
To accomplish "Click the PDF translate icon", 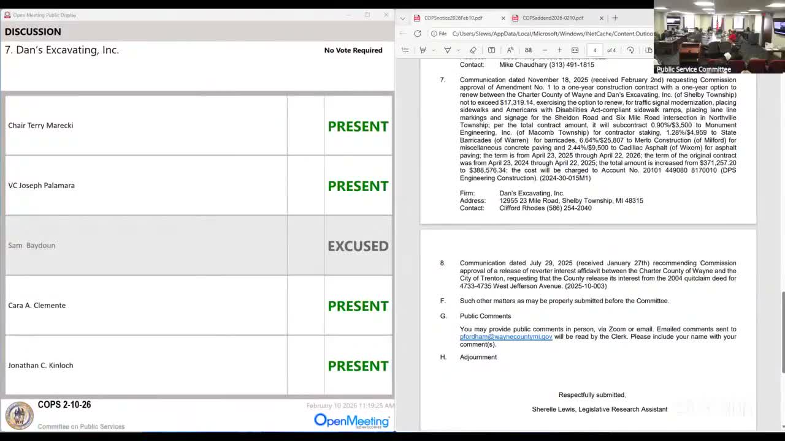I will point(528,50).
